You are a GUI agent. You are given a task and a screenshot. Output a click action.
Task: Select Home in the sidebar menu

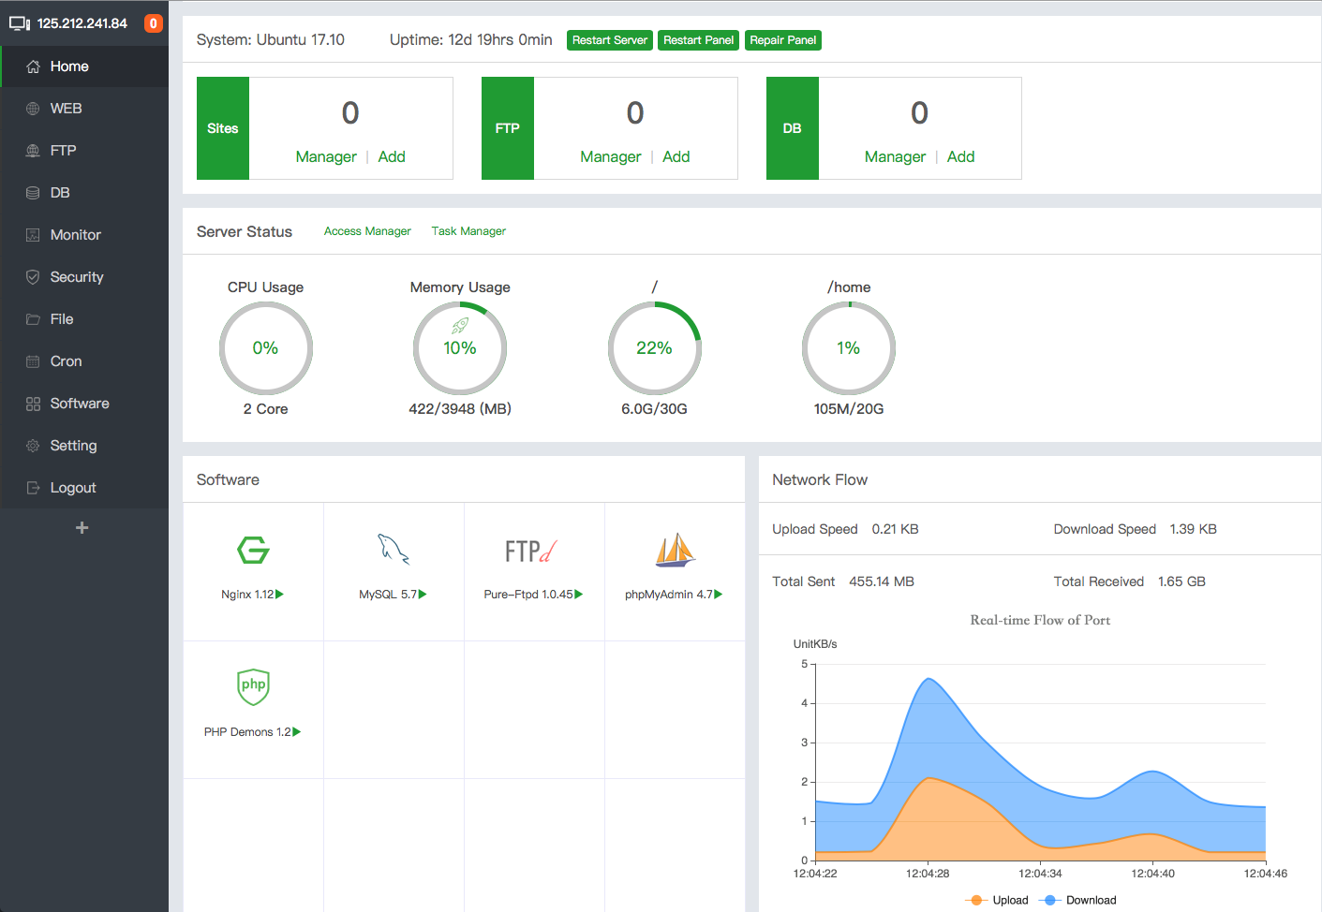tap(84, 66)
